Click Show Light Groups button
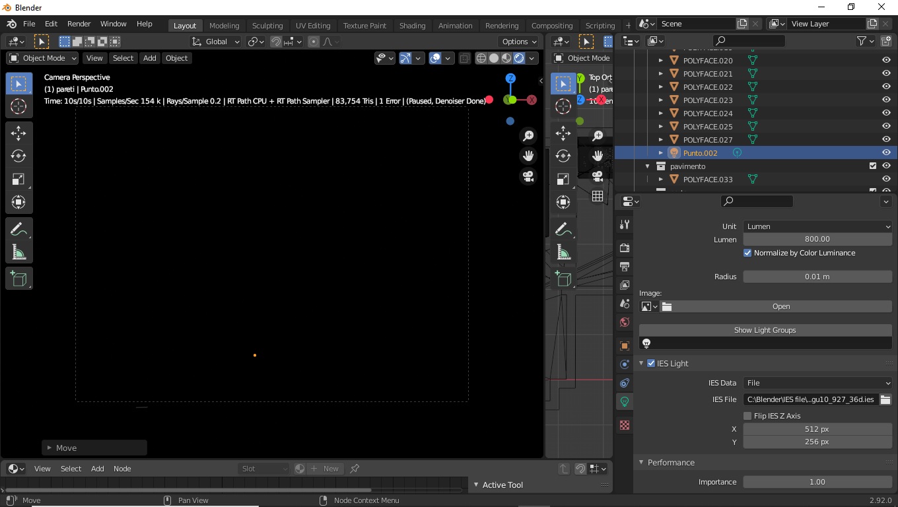898x507 pixels. pyautogui.click(x=765, y=330)
